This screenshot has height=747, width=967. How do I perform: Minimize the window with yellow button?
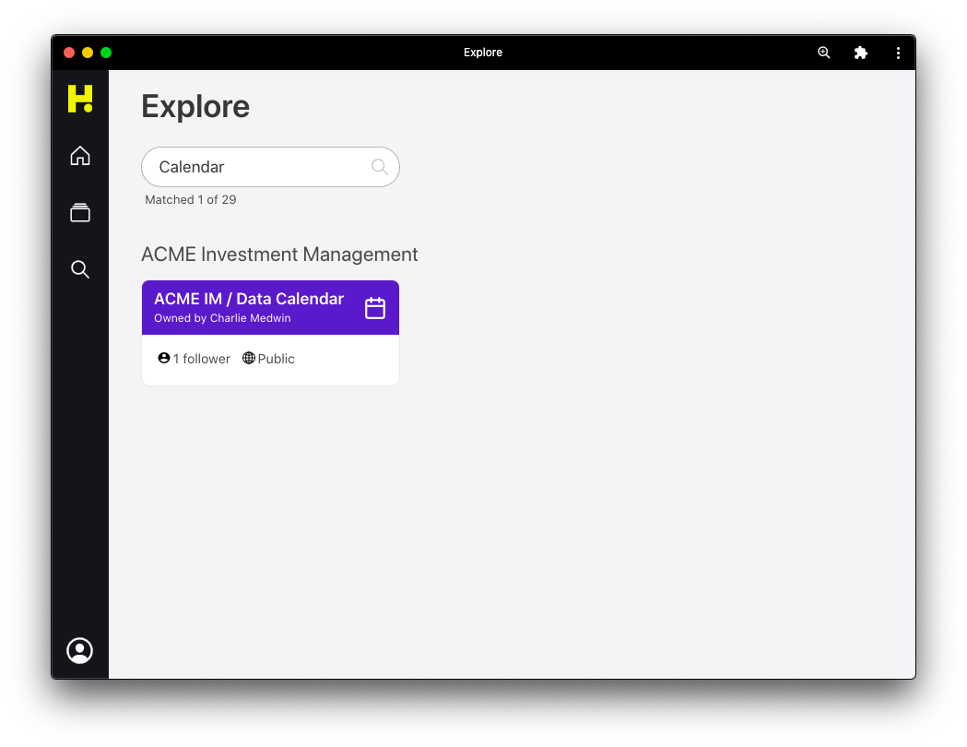tap(88, 53)
